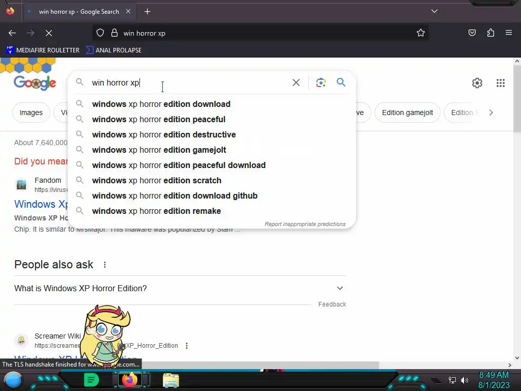Search by image with the camera lens icon
The width and height of the screenshot is (521, 391).
(321, 82)
